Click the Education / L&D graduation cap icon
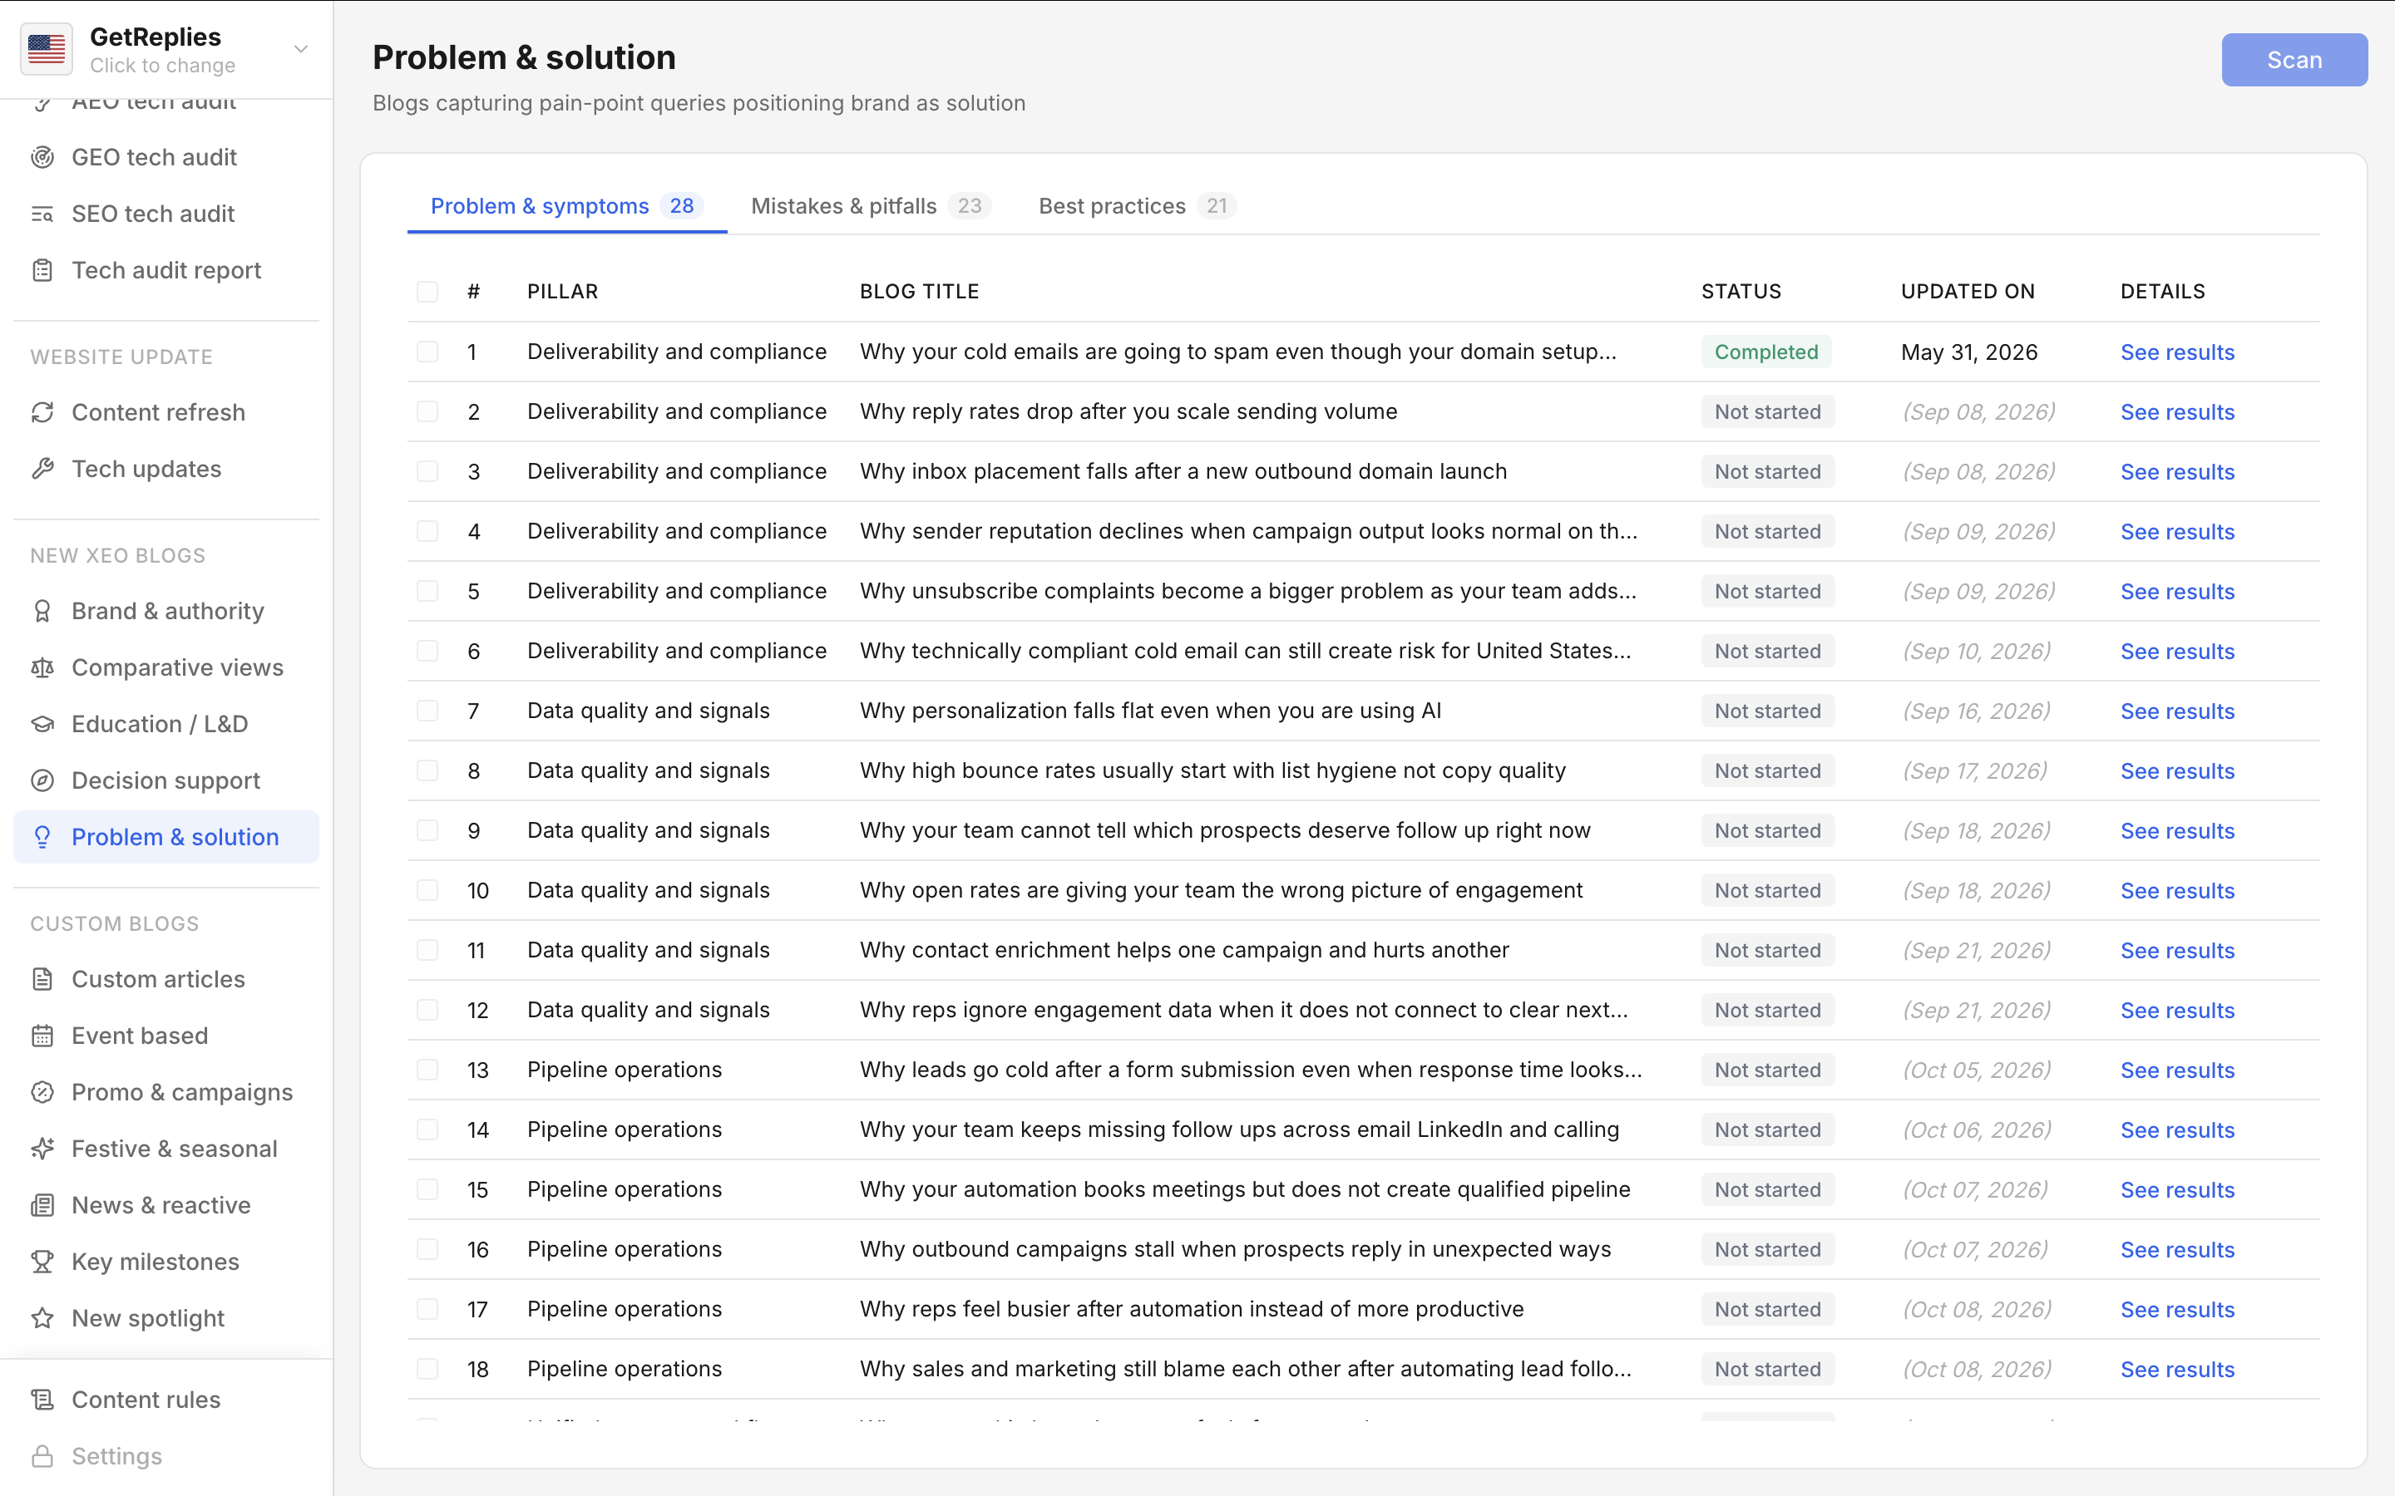Screen dimensions: 2395x1496 (42, 724)
